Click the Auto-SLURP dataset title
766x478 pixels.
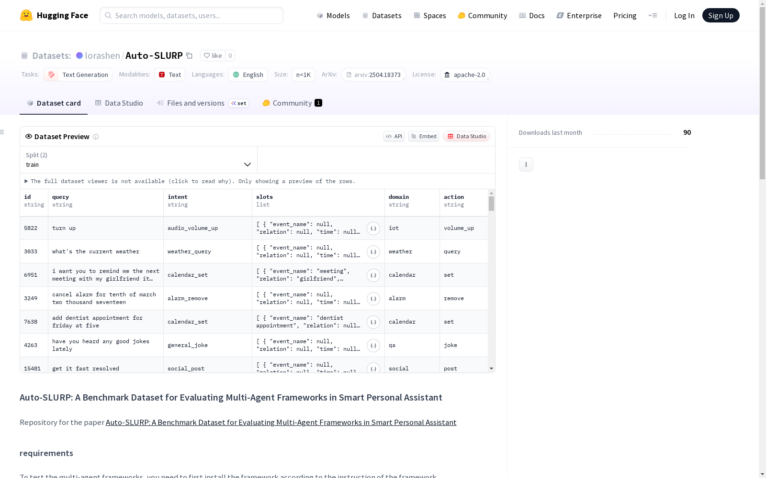pos(154,55)
